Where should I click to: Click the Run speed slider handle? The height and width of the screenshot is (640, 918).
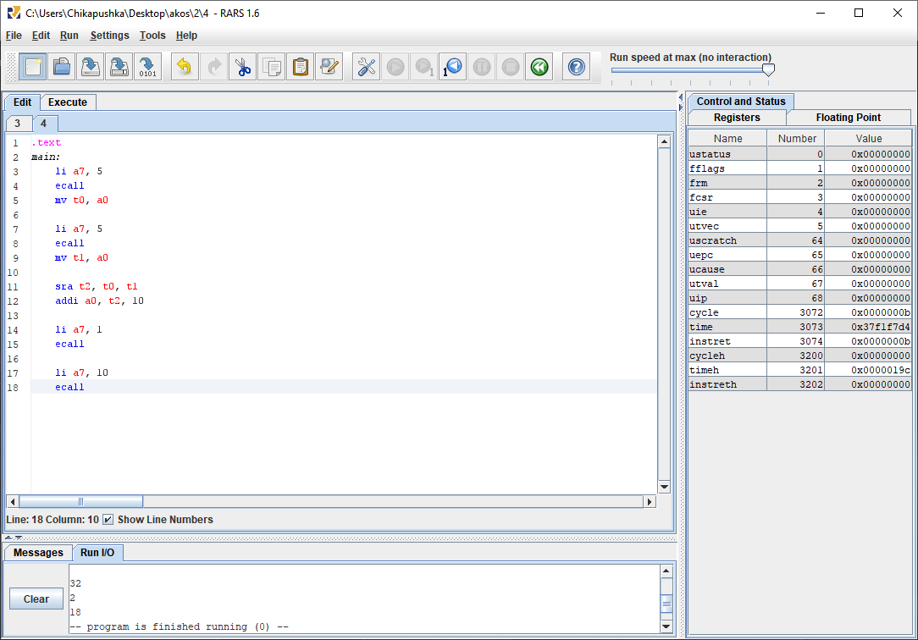(768, 70)
